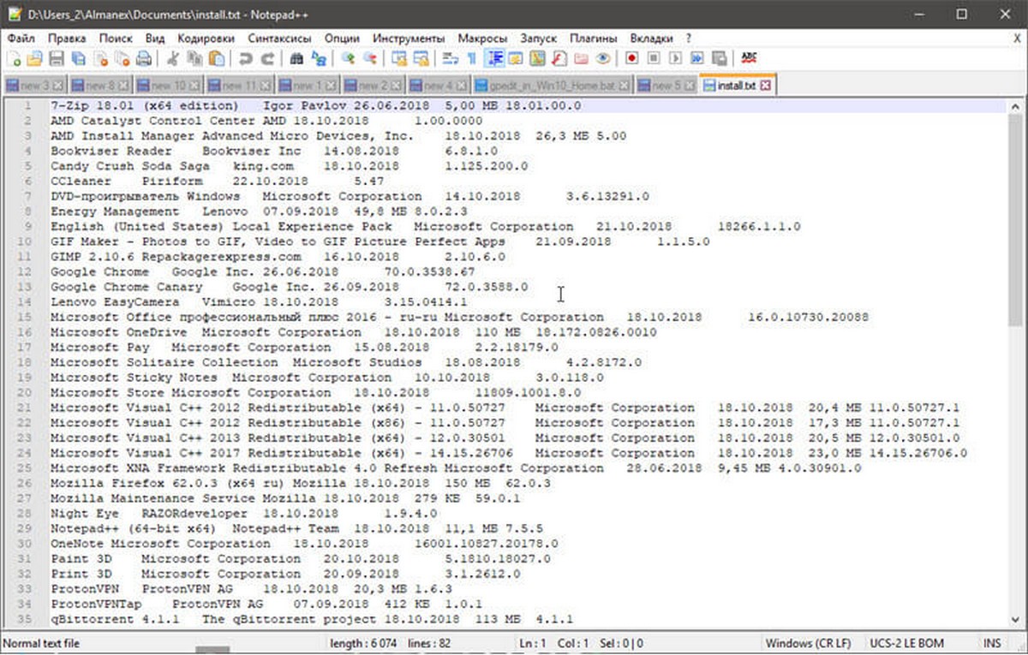
Task: Open the Синтаксисы menu
Action: [279, 39]
